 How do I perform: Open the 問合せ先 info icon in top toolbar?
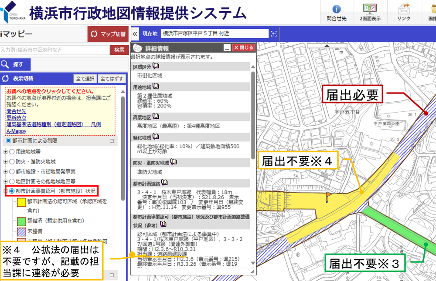click(336, 10)
